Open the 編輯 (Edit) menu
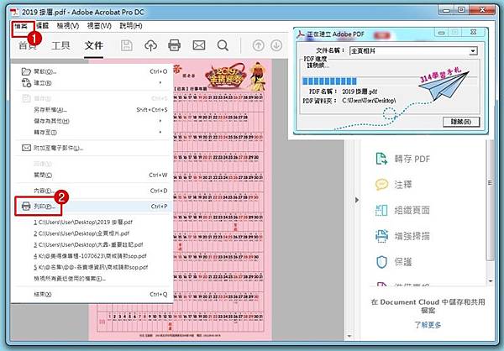 (x=42, y=26)
